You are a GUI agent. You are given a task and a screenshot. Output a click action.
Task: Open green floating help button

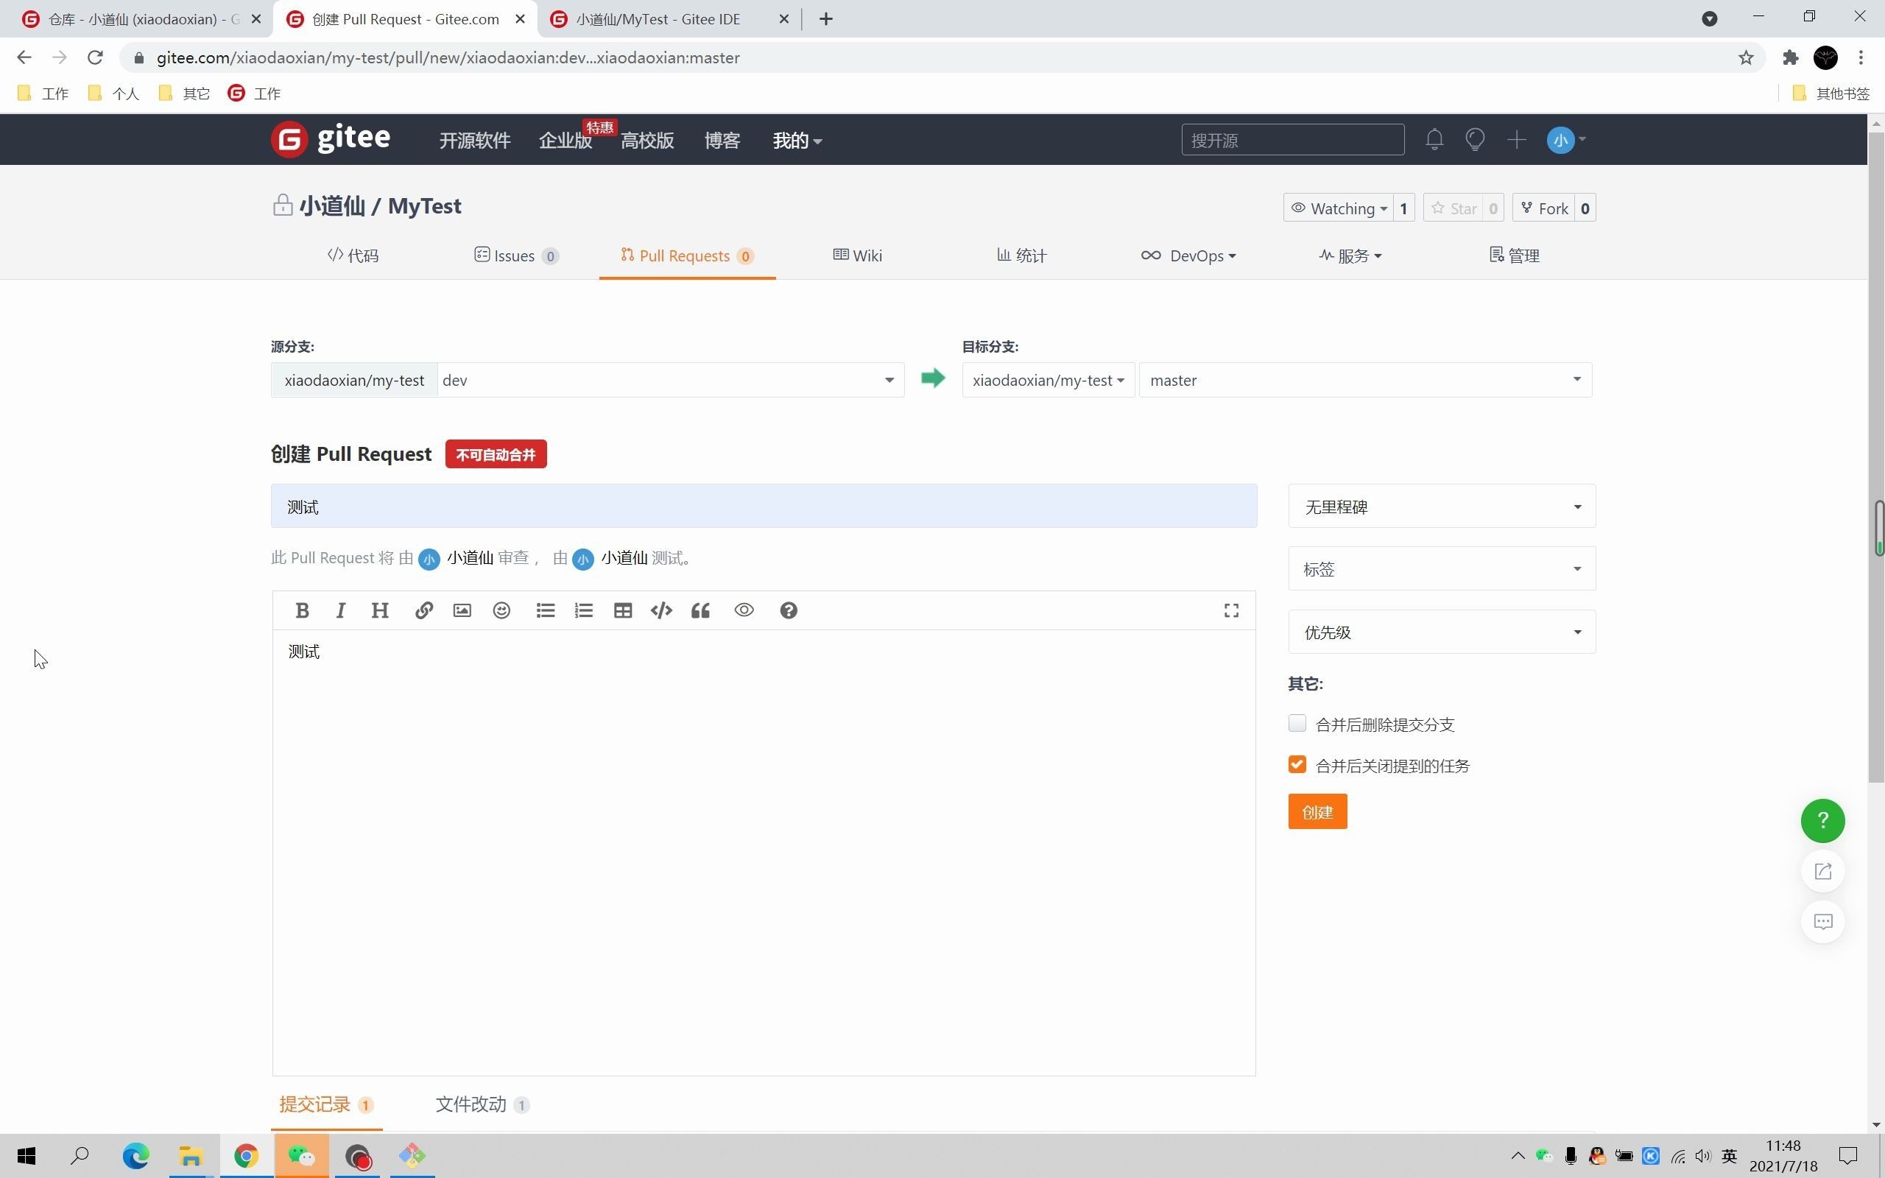pos(1822,820)
